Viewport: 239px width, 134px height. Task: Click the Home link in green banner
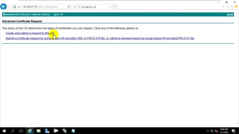230,15
